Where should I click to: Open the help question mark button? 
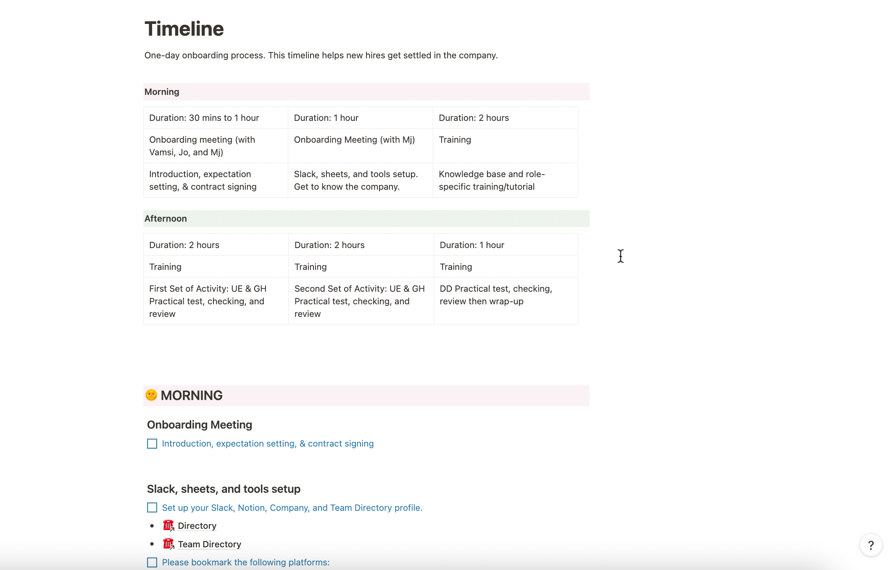[871, 545]
